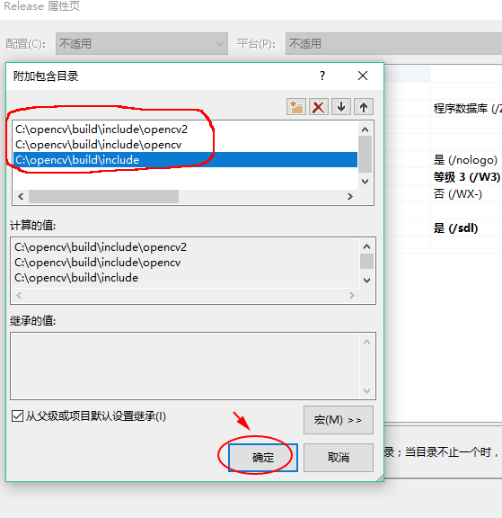The image size is (502, 518).
Task: Click the new line folder icon
Action: (x=296, y=107)
